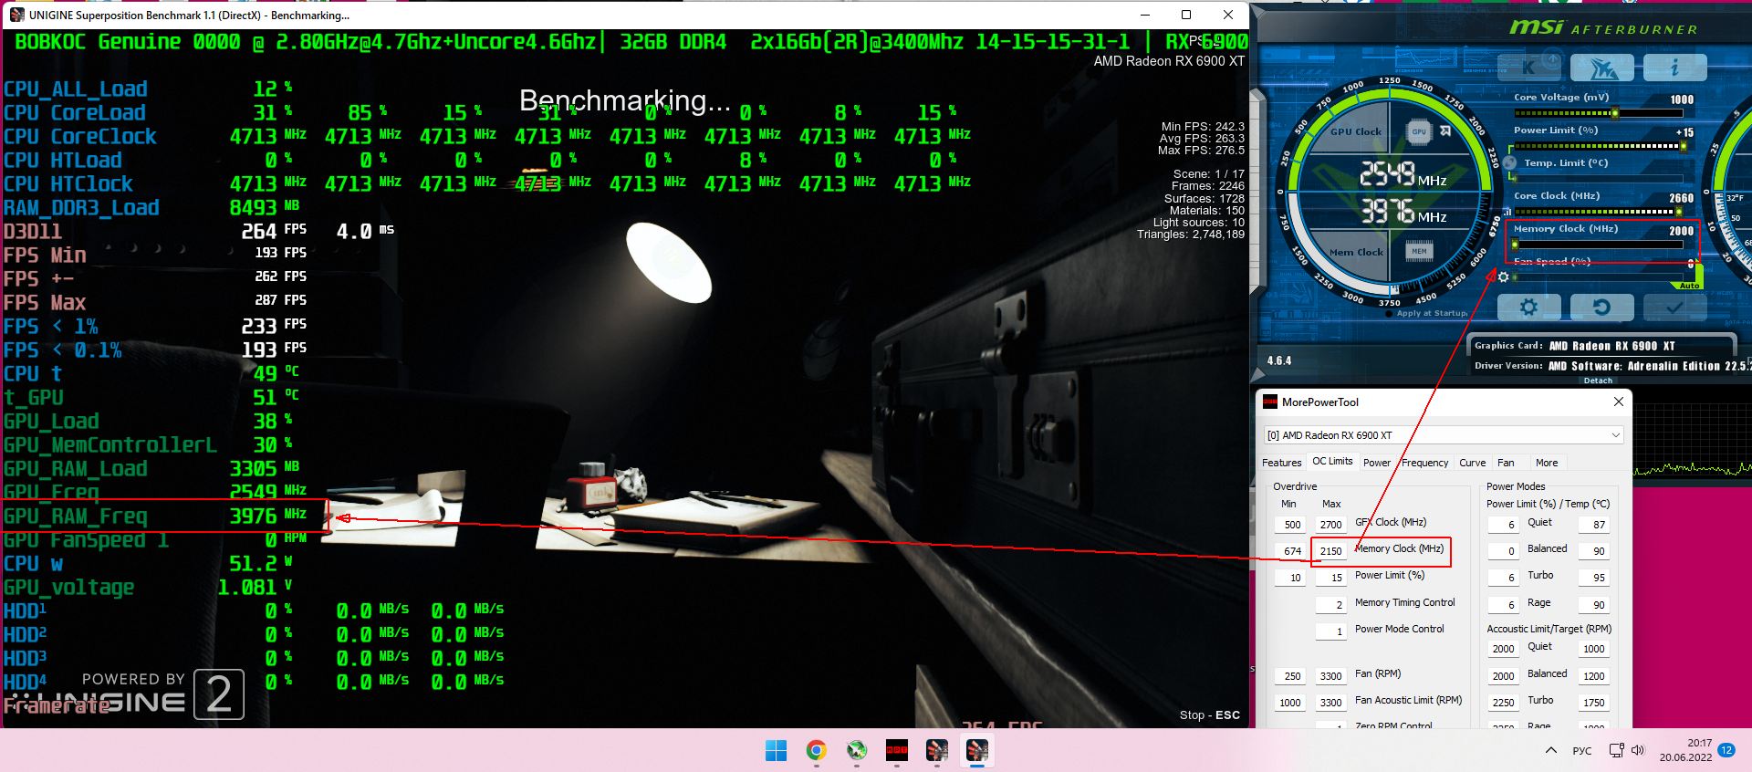Open Afterburner settings gear button
Image resolution: width=1752 pixels, height=772 pixels.
[x=1528, y=308]
